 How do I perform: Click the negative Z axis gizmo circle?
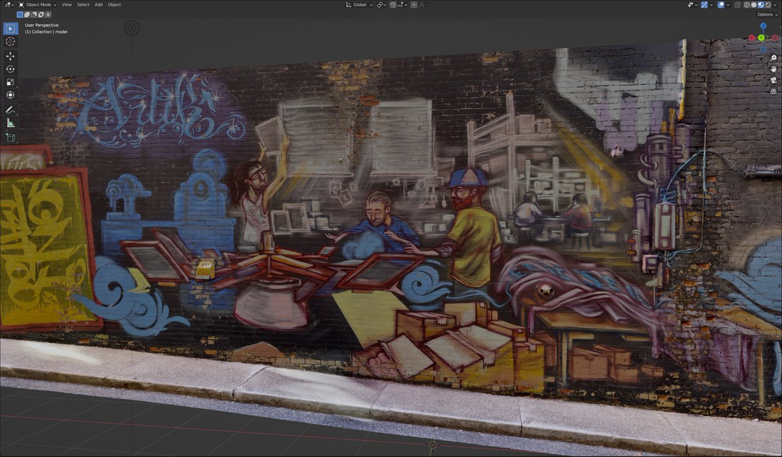coord(763,49)
